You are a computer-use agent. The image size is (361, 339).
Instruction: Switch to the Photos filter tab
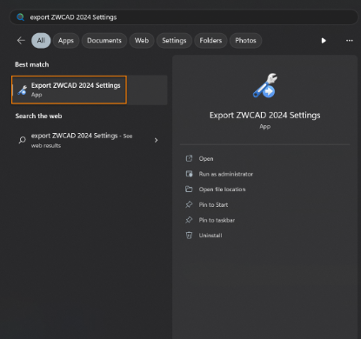(x=245, y=41)
